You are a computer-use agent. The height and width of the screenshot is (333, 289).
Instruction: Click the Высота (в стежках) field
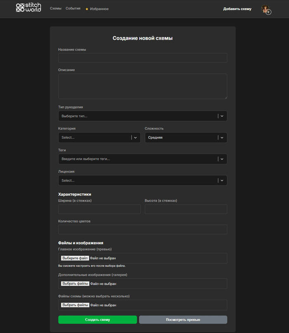[186, 209]
